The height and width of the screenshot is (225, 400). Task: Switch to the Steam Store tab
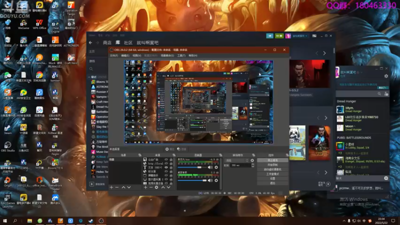pos(107,42)
